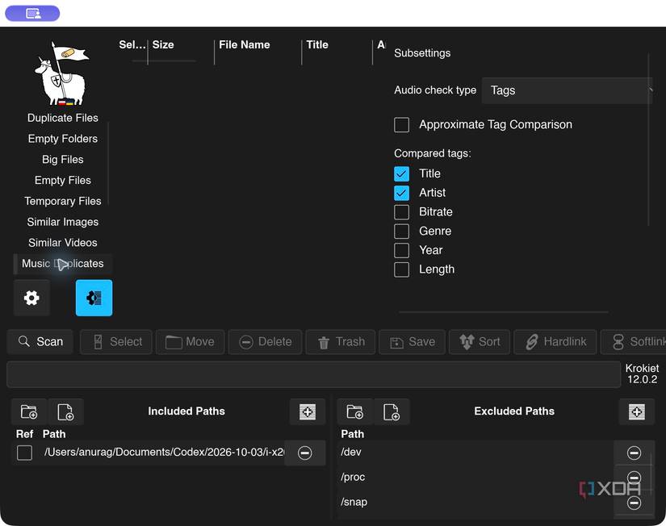Click the Save toolbar button
The width and height of the screenshot is (666, 526).
[x=413, y=342]
